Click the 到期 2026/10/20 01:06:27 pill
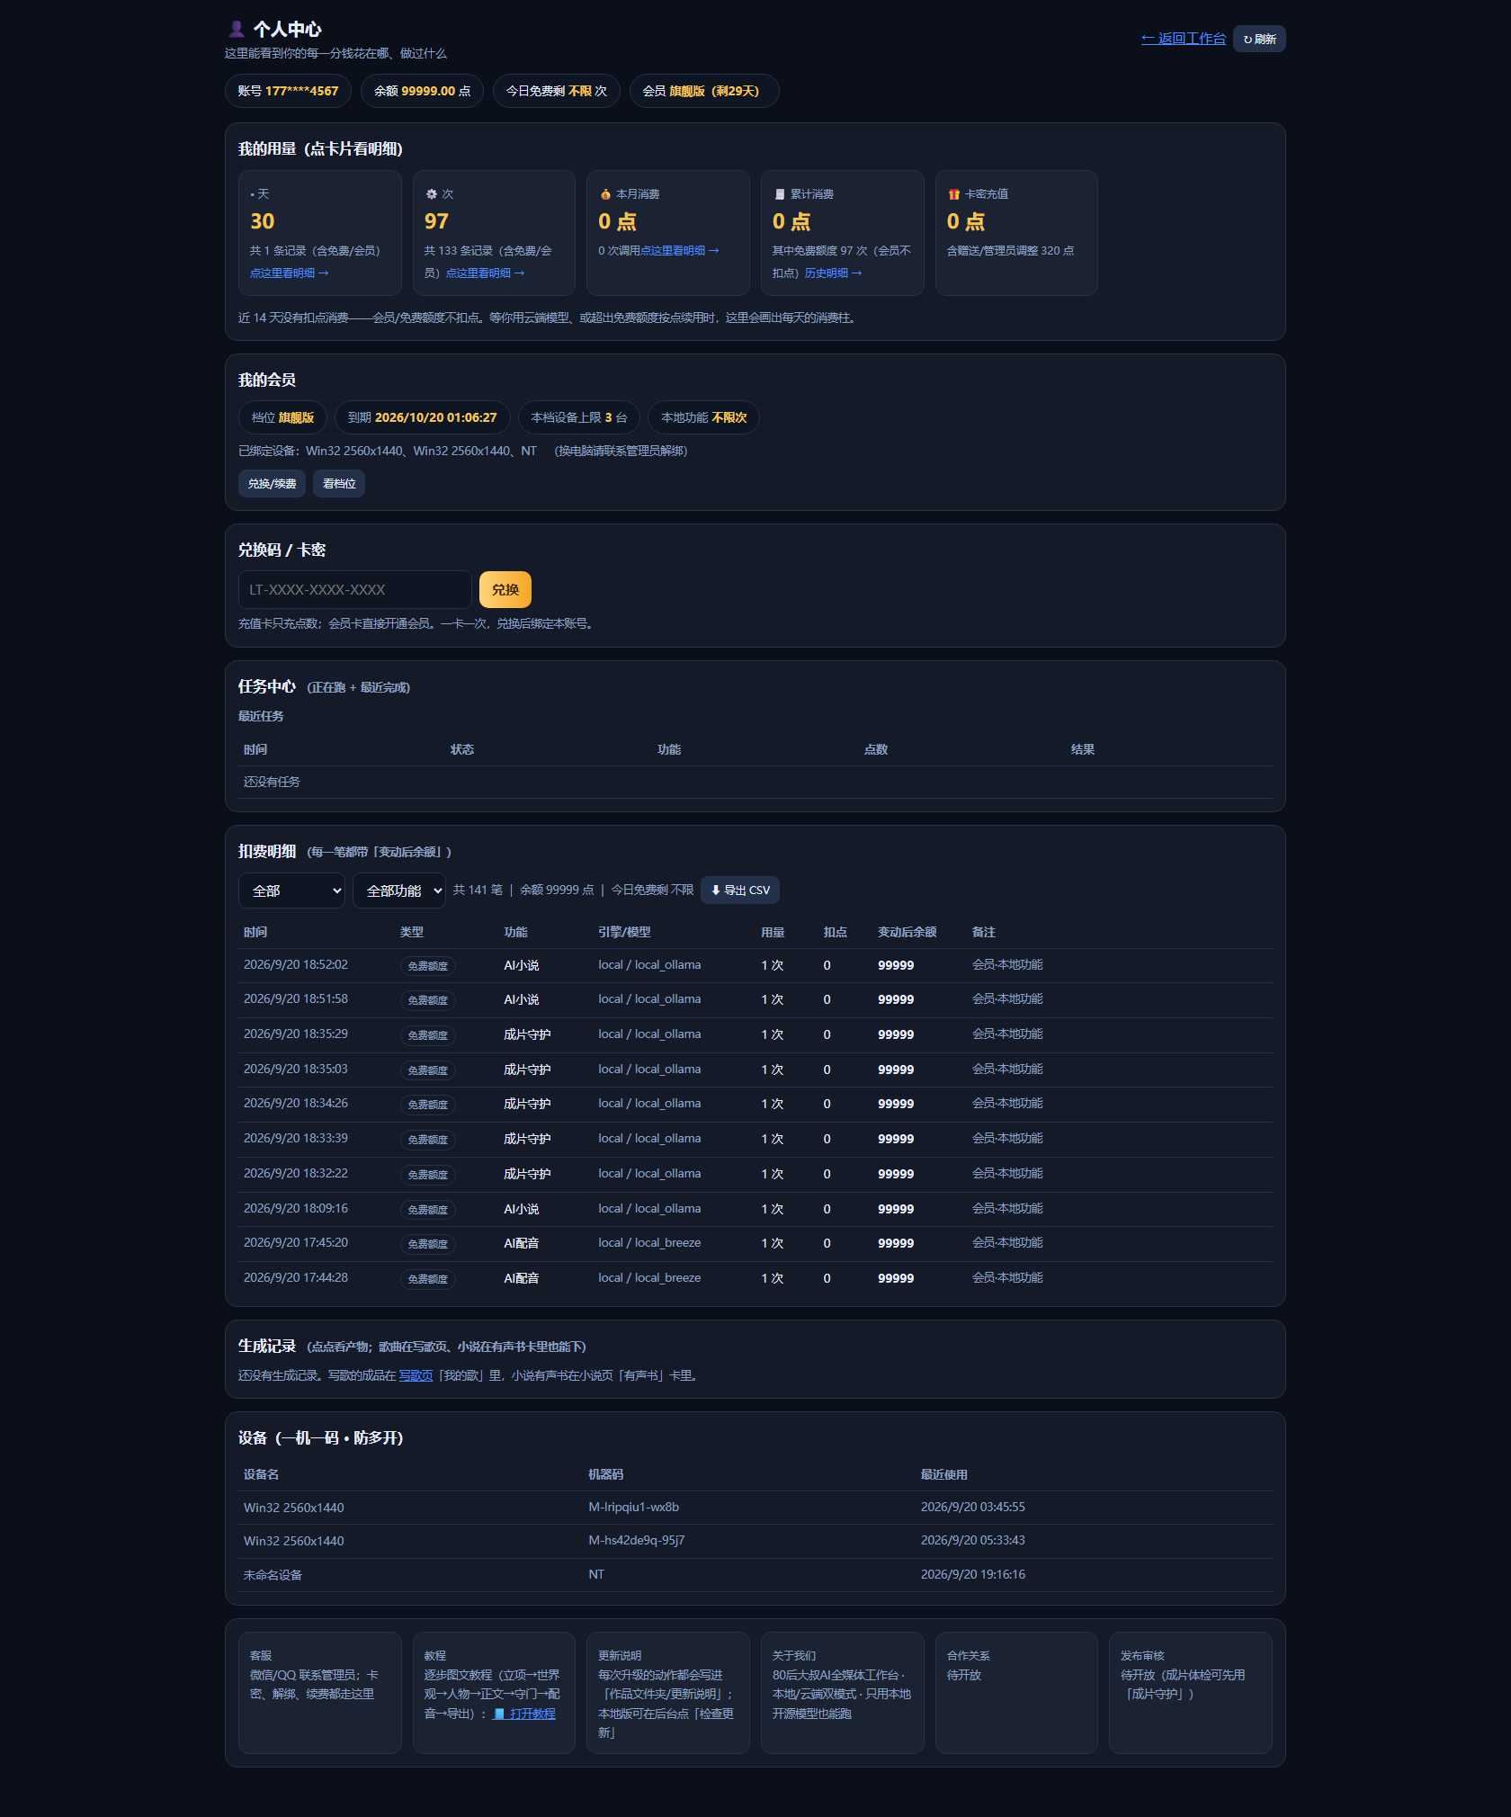 (x=422, y=417)
